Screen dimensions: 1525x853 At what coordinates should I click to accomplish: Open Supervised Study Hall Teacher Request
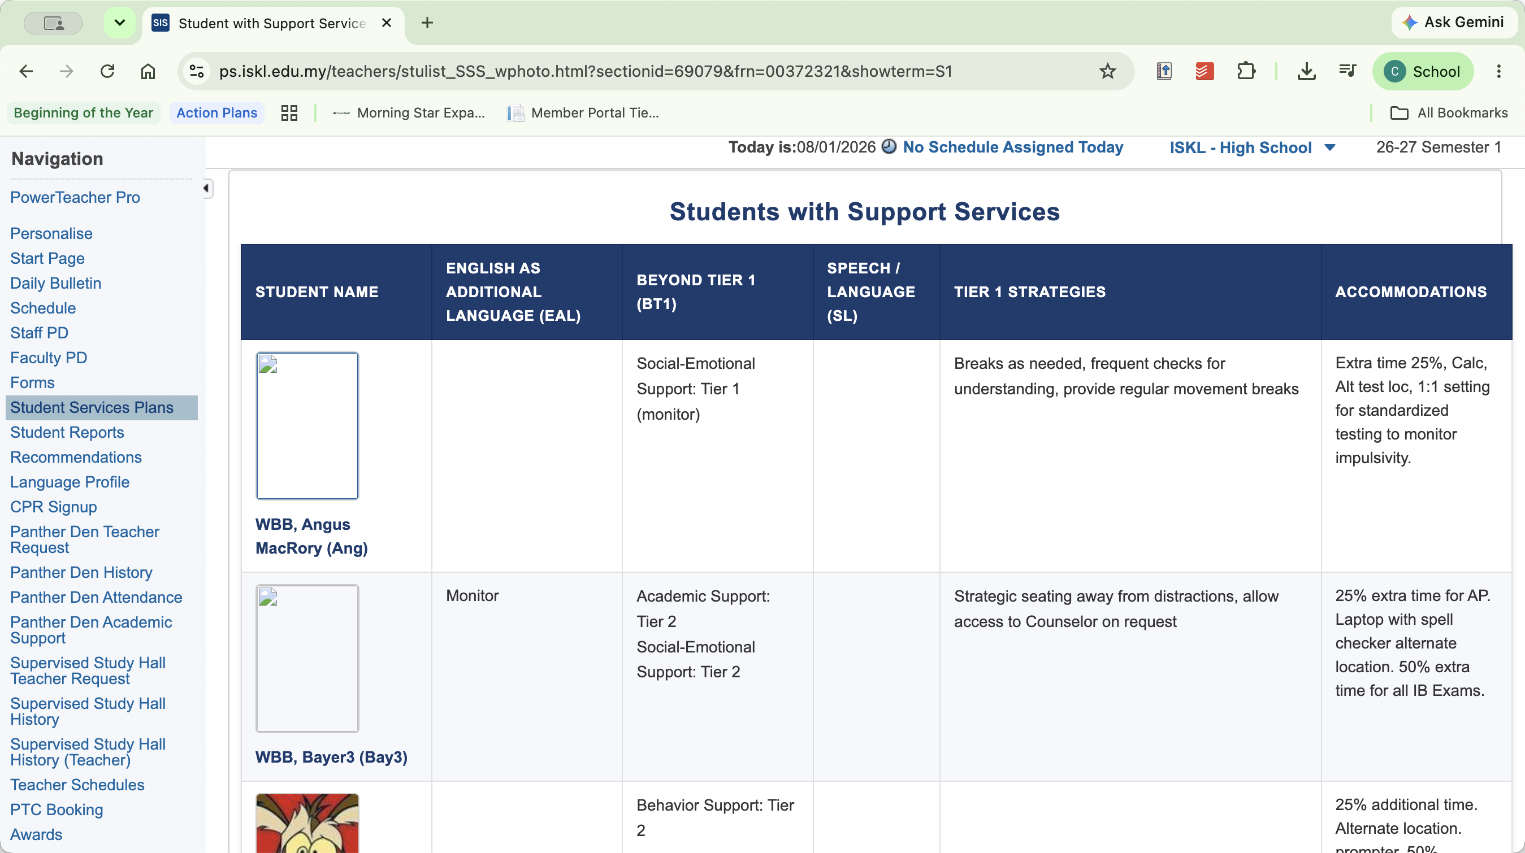[88, 671]
